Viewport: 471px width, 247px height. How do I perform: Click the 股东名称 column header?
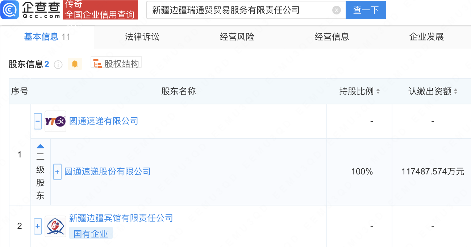click(179, 91)
